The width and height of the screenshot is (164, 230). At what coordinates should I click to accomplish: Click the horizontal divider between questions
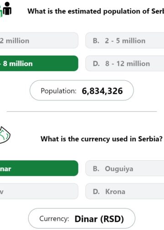tap(82, 111)
